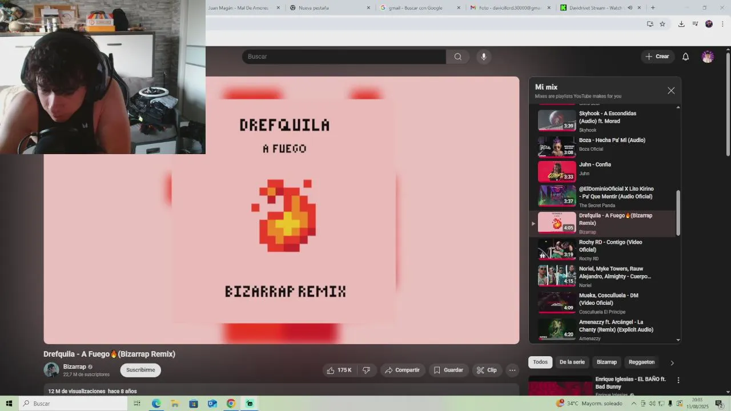This screenshot has height=411, width=731.
Task: Select the Bizarrap filter chip
Action: coord(607,362)
